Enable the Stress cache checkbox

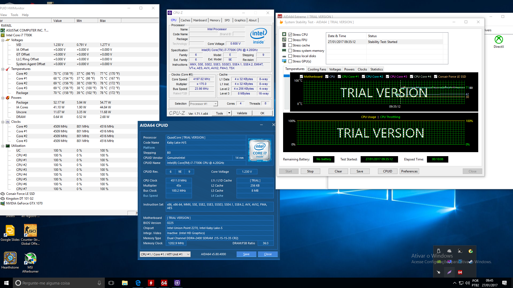(x=290, y=45)
